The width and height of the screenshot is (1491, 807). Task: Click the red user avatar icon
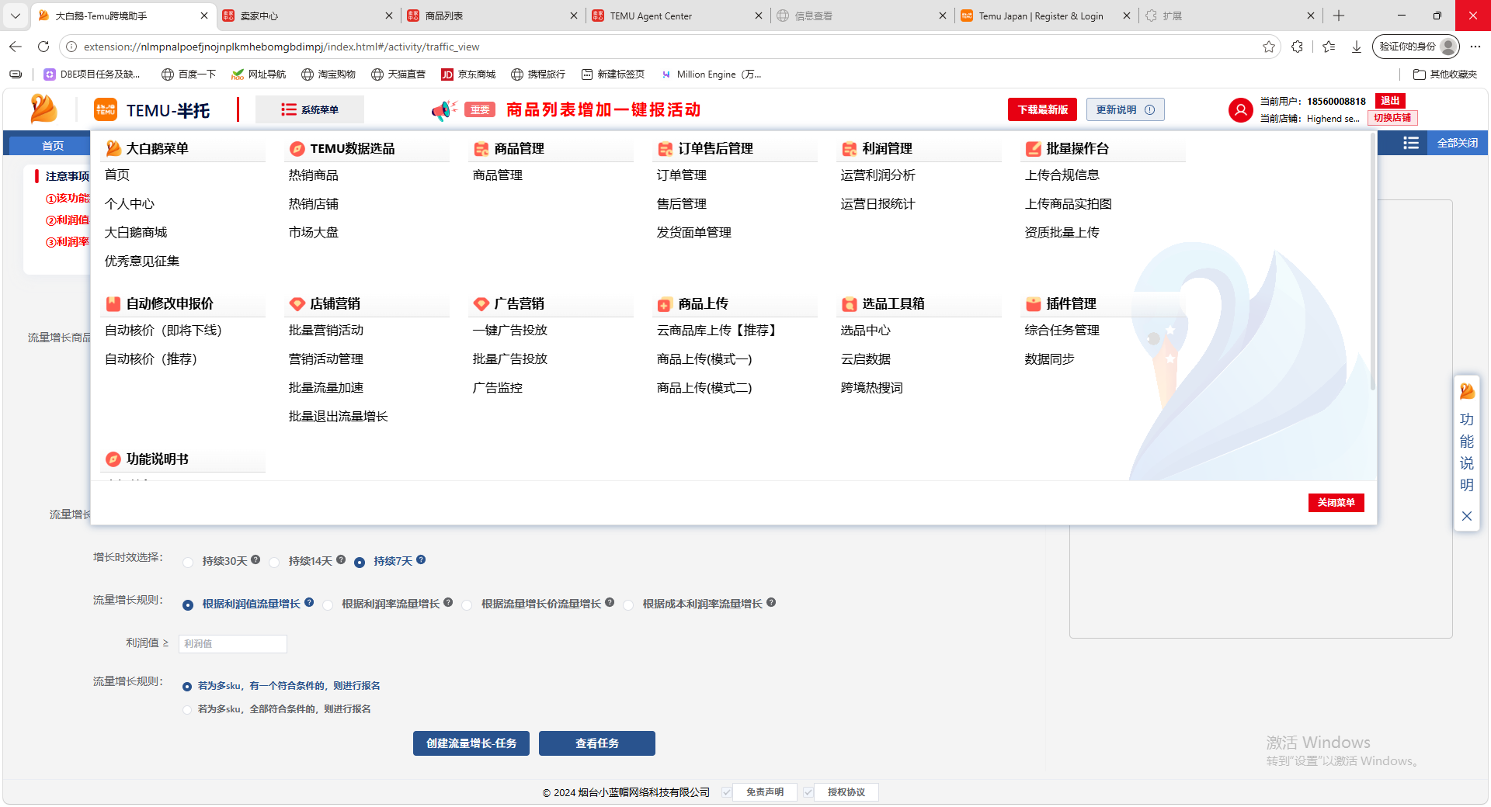1240,110
